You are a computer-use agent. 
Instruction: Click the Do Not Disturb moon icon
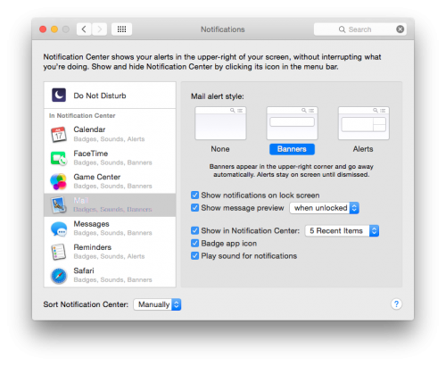59,96
